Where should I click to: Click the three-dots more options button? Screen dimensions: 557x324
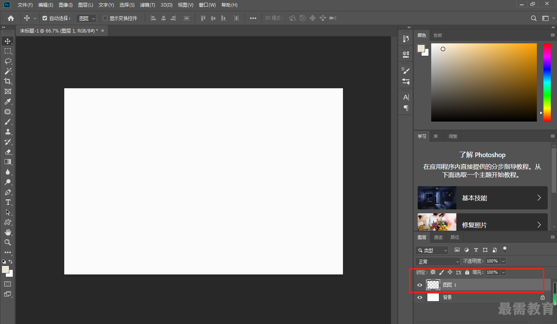[253, 18]
